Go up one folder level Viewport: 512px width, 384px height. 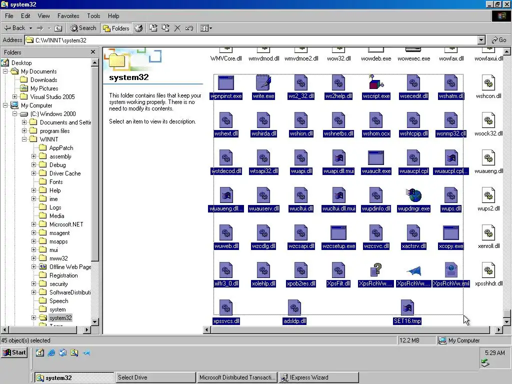coord(58,28)
